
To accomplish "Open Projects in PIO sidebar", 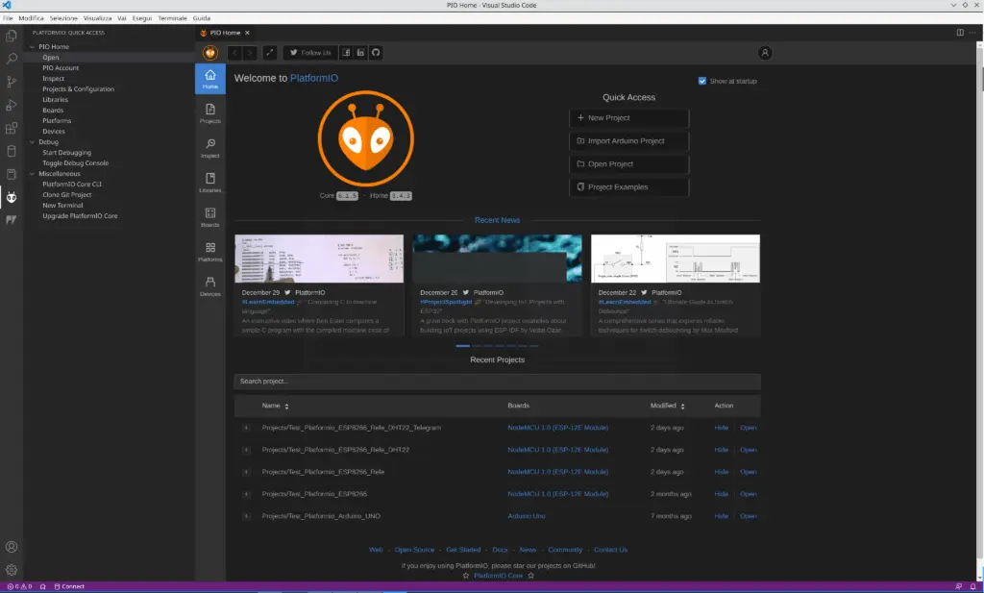I will coord(210,113).
